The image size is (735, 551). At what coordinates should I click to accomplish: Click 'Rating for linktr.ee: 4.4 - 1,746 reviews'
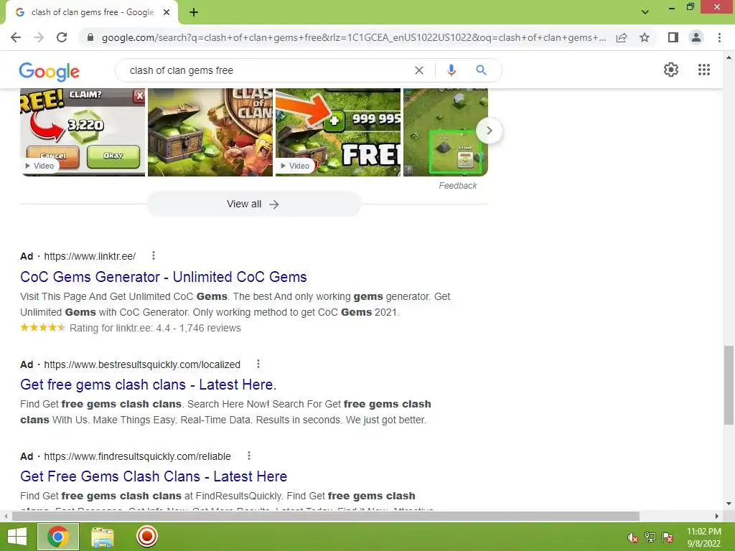[x=155, y=328]
